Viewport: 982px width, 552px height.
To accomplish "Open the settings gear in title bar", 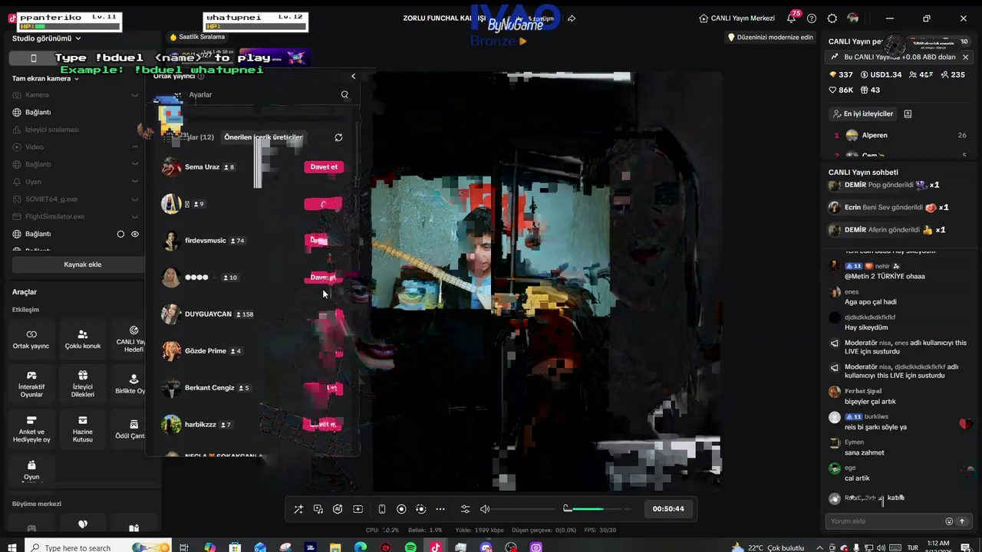I will click(832, 18).
